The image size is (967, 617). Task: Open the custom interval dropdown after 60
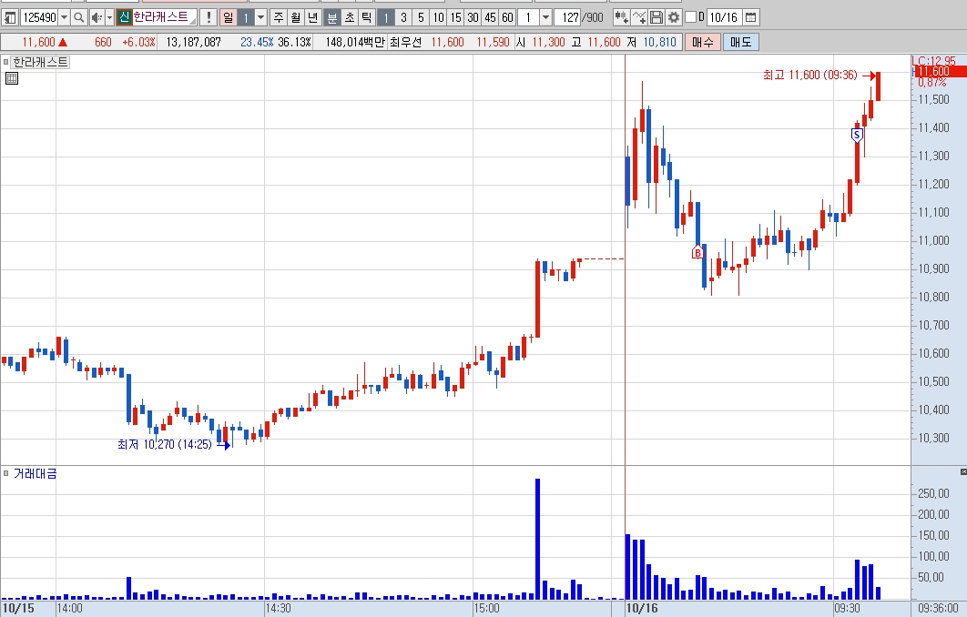coord(545,17)
